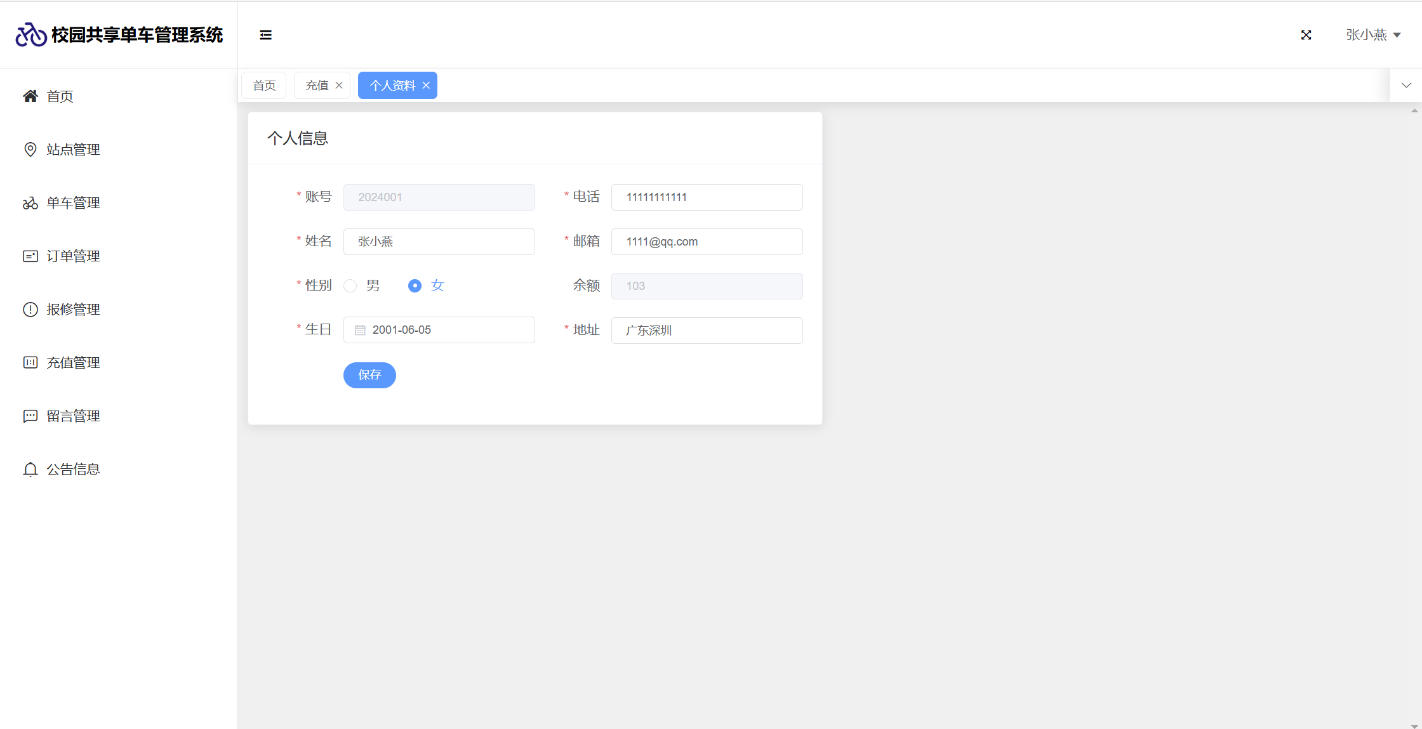Open 单车管理 bicycle icon
The width and height of the screenshot is (1422, 729).
coord(30,203)
